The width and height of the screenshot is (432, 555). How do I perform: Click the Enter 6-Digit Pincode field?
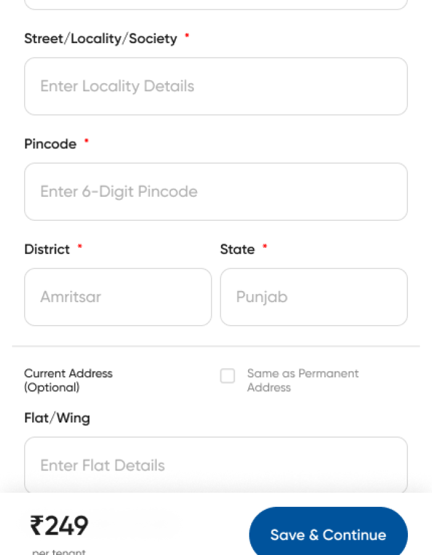216,191
